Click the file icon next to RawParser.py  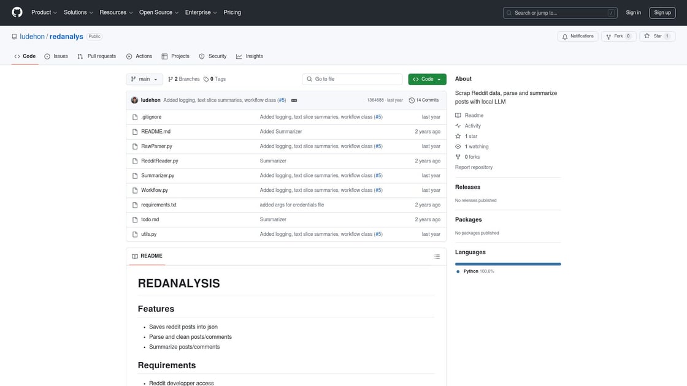[135, 146]
